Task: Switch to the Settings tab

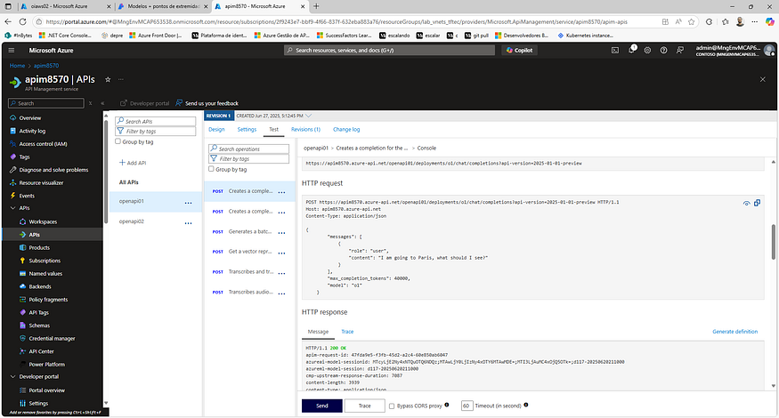Action: point(247,130)
